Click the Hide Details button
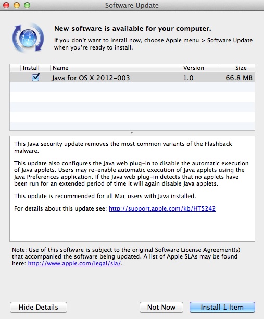 pyautogui.click(x=39, y=307)
